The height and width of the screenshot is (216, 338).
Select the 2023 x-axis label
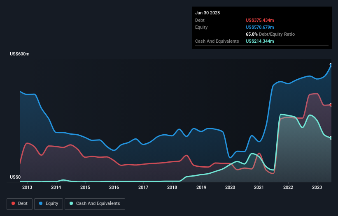[317, 187]
